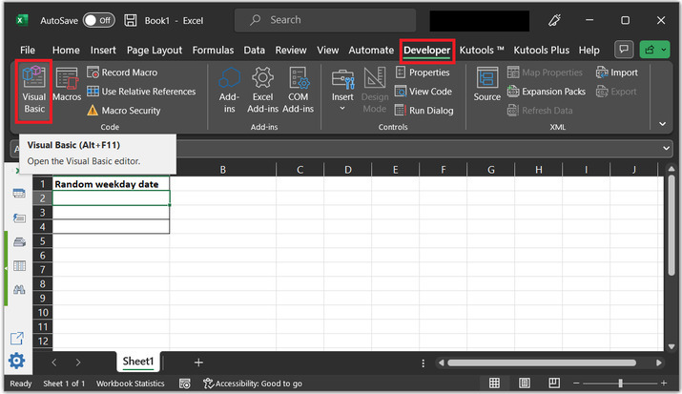Zoom in with the plus button
Screen dimensions: 682x394
pos(664,384)
